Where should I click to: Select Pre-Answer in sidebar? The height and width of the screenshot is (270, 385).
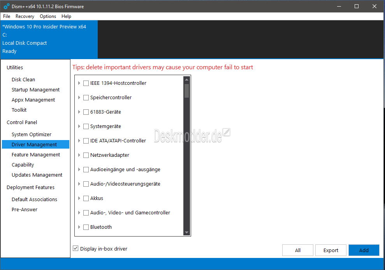[25, 209]
